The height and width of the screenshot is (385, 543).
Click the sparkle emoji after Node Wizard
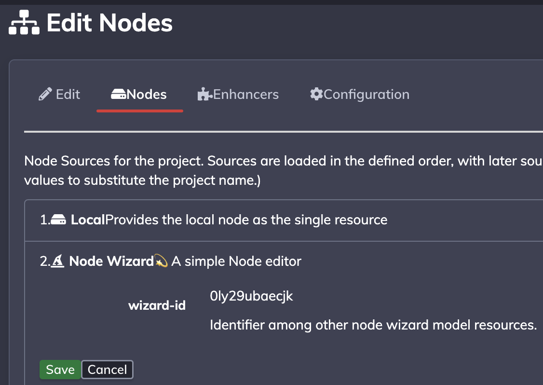click(x=161, y=261)
